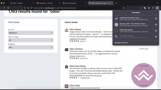Open the Sort by Relevance dropdown

point(31,33)
